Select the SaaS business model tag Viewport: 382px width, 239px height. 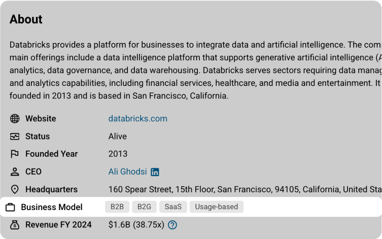(173, 207)
